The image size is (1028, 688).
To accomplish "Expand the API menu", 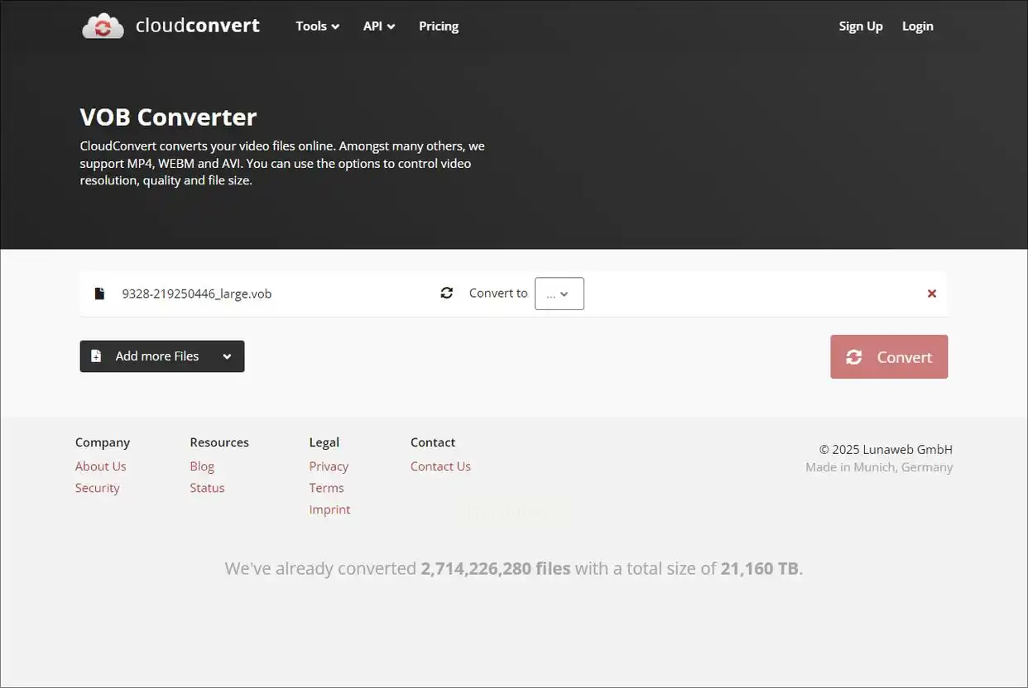I will 379,26.
